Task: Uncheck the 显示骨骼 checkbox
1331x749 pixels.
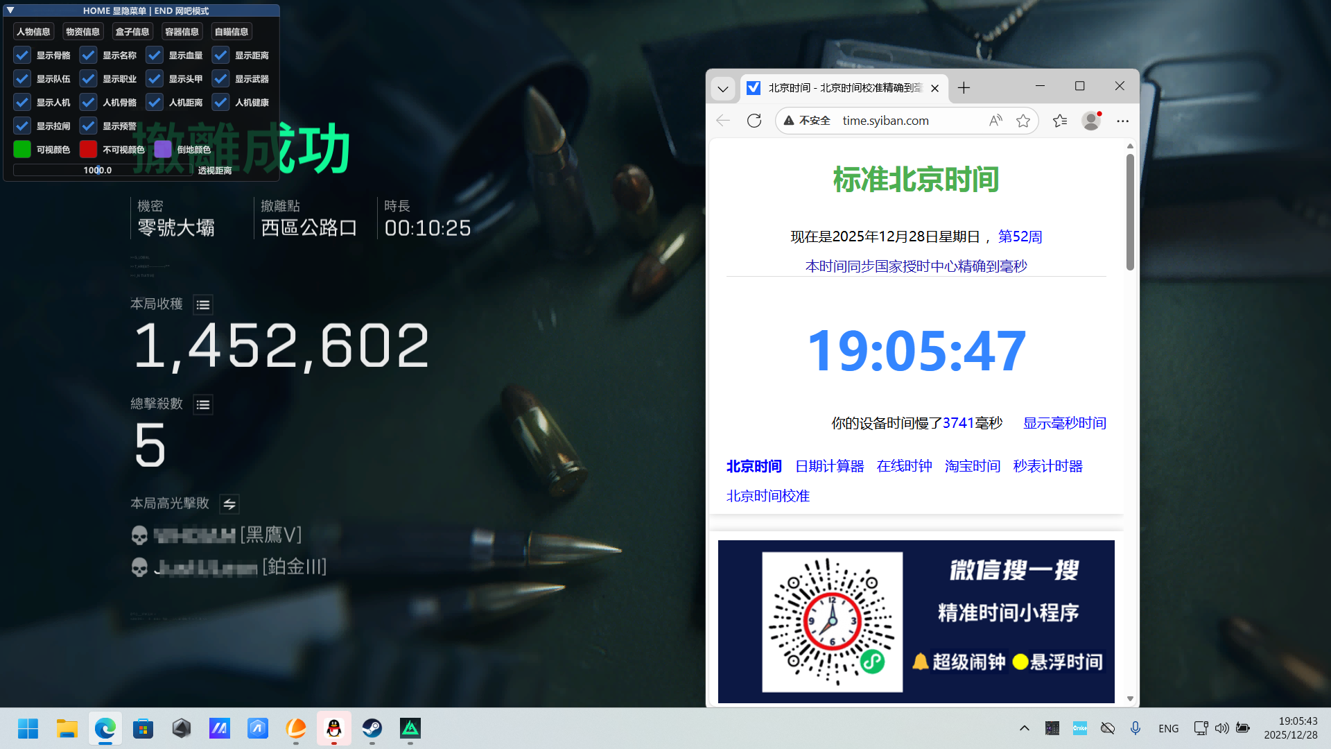Action: tap(22, 55)
